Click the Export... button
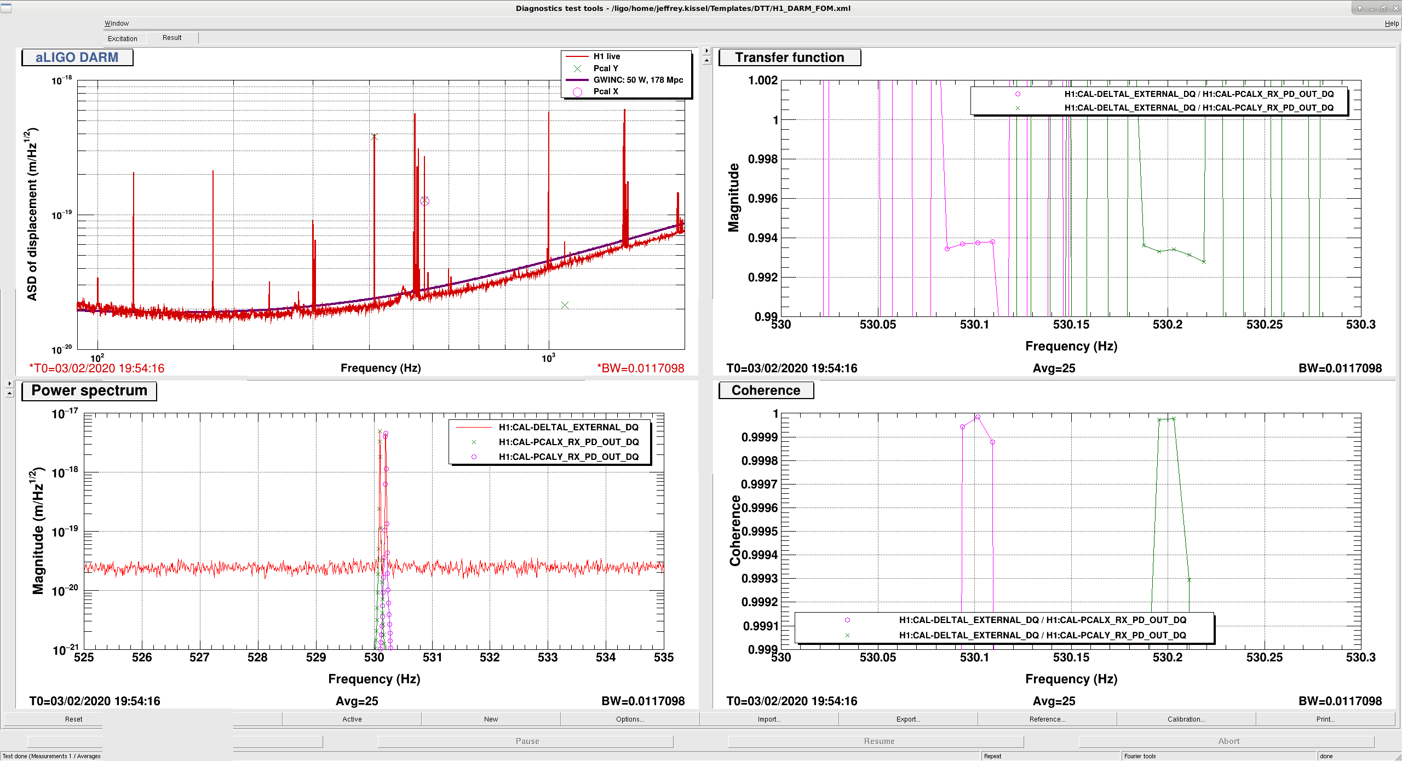The width and height of the screenshot is (1402, 761). point(907,719)
